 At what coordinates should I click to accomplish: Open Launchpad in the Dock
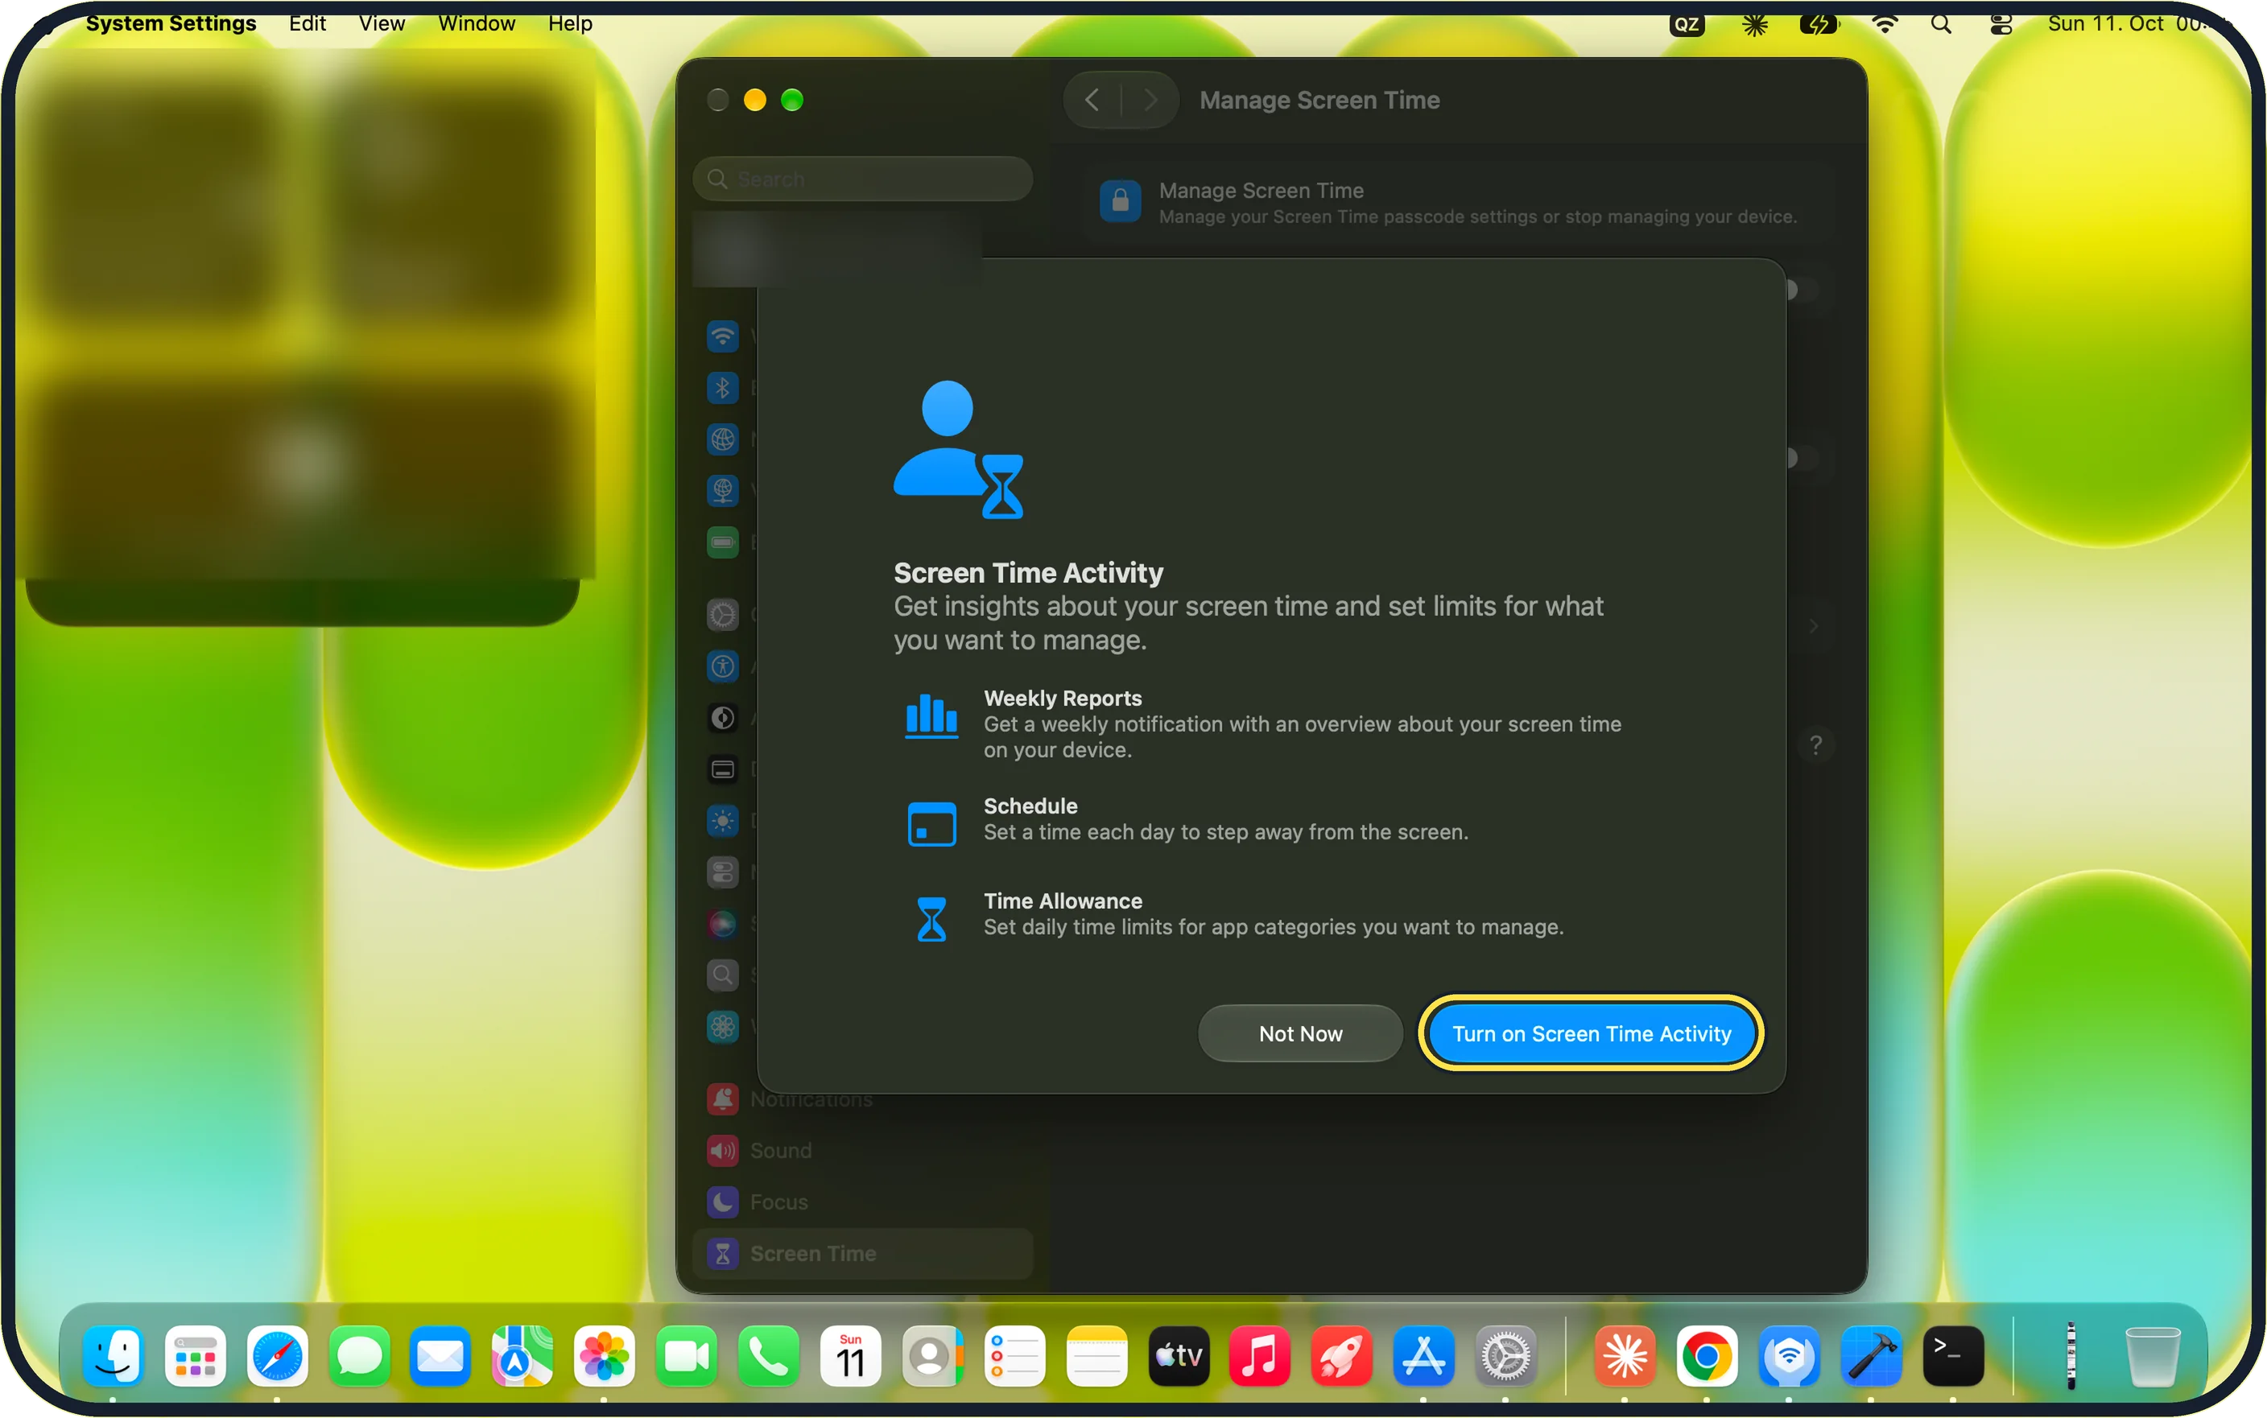coord(195,1356)
